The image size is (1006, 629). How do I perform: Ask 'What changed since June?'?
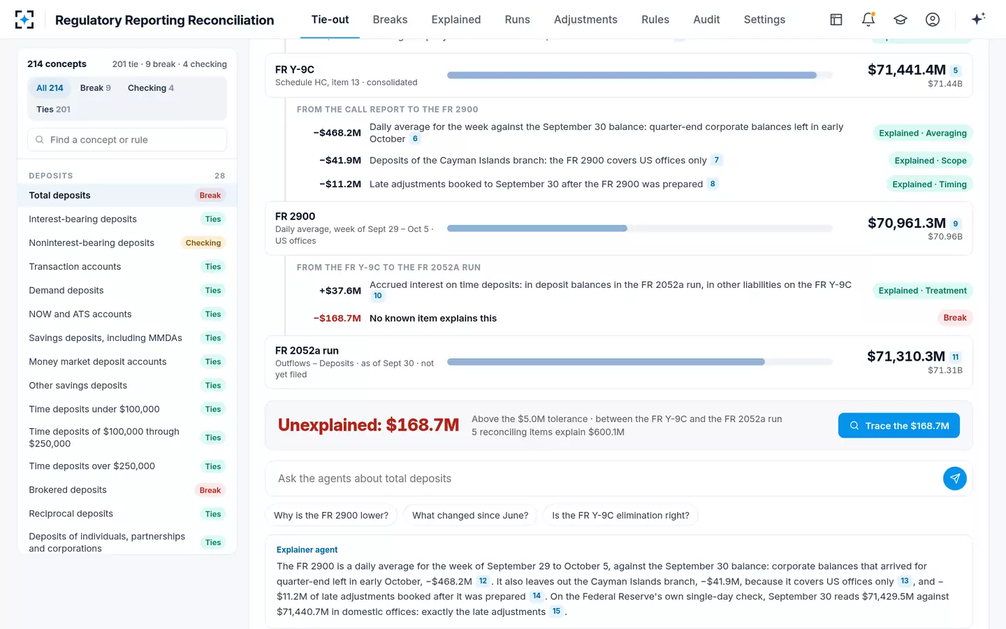pyautogui.click(x=470, y=515)
